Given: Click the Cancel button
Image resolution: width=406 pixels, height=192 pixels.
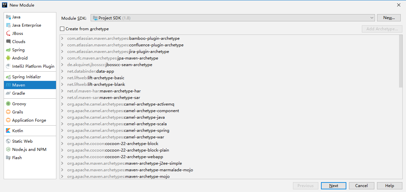Looking at the screenshot, I should (x=362, y=186).
